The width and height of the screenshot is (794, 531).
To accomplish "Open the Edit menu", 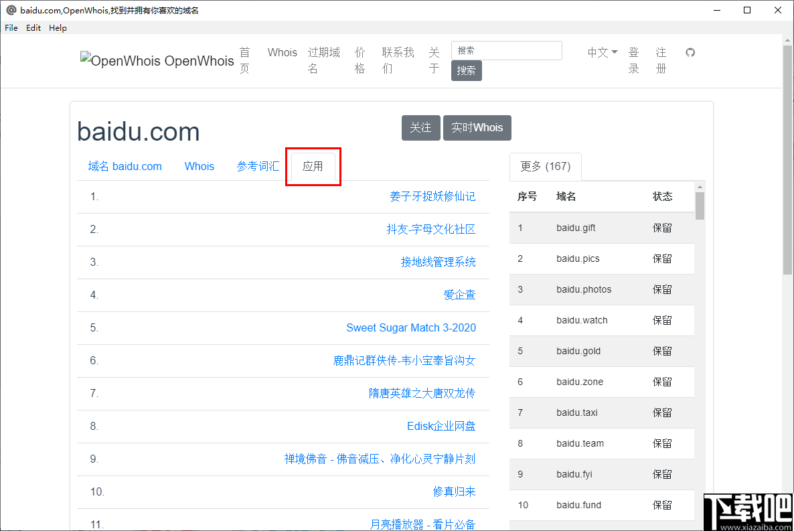I will [33, 27].
